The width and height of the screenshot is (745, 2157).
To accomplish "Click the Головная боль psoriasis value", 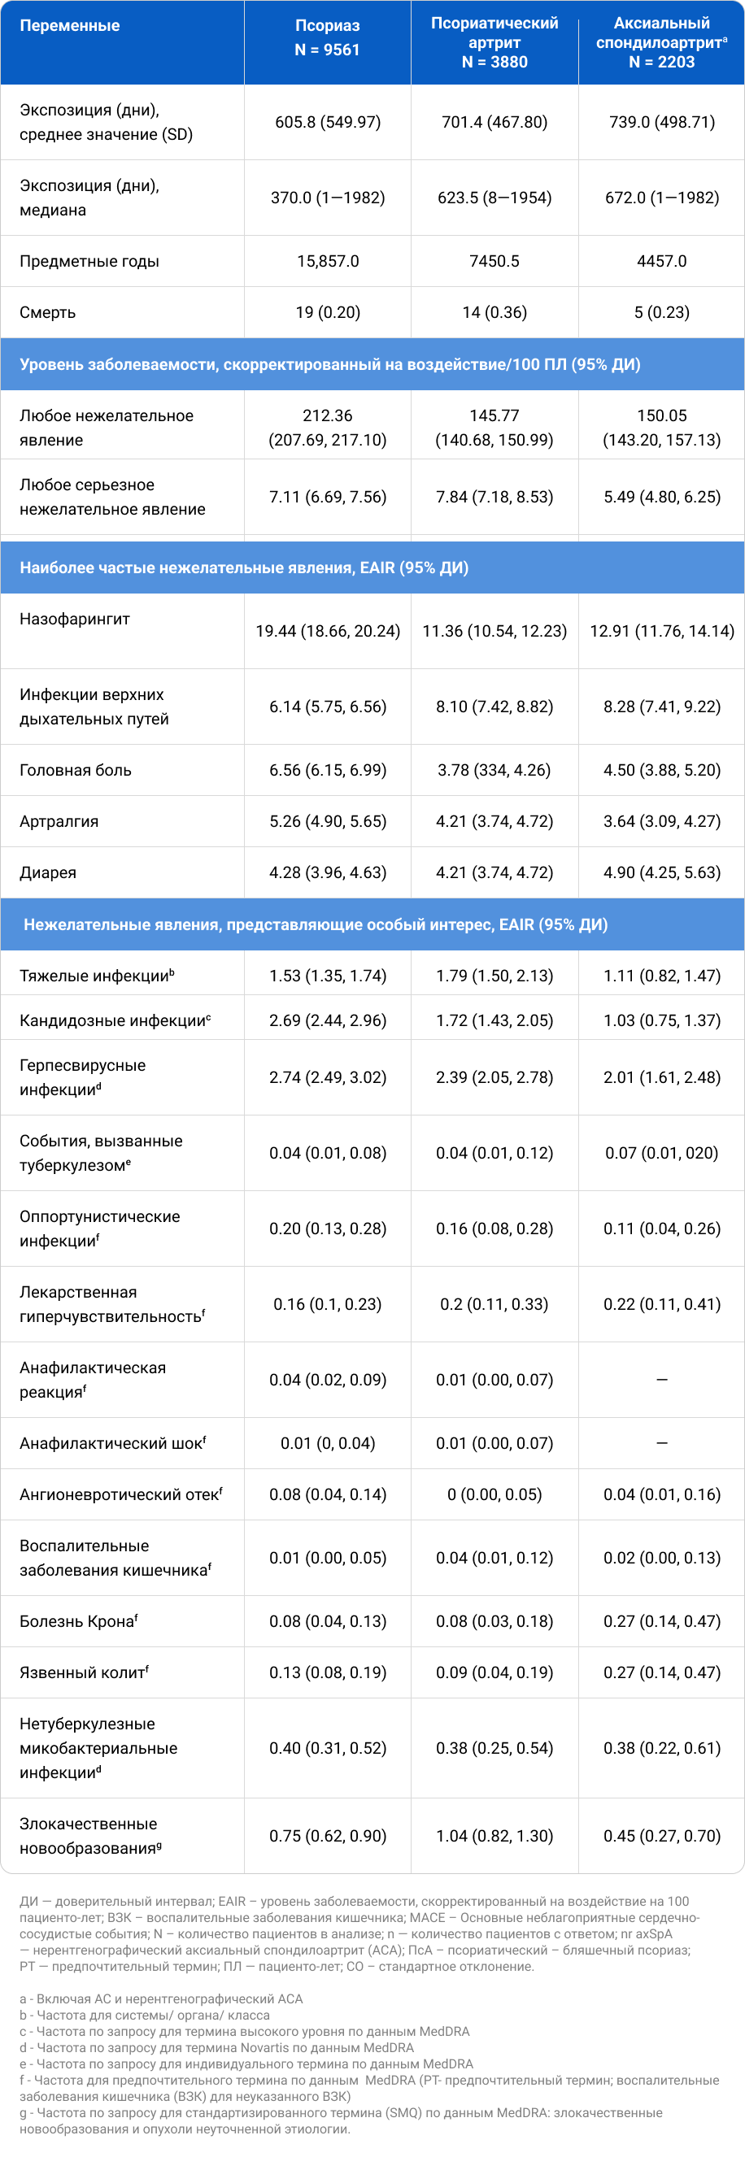I will [x=328, y=771].
